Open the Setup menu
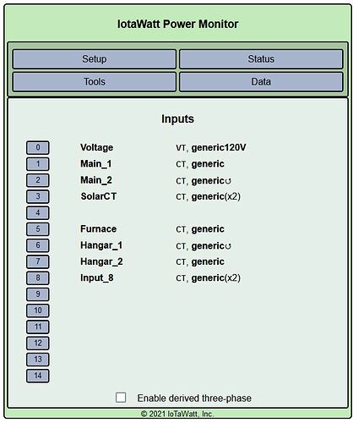 pos(95,59)
